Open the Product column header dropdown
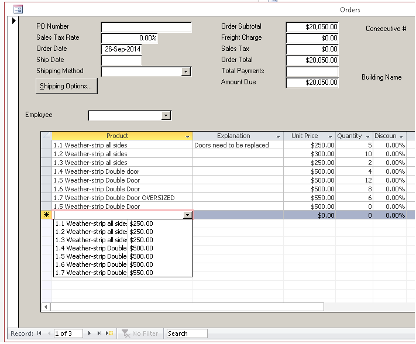The width and height of the screenshot is (416, 344). (187, 136)
